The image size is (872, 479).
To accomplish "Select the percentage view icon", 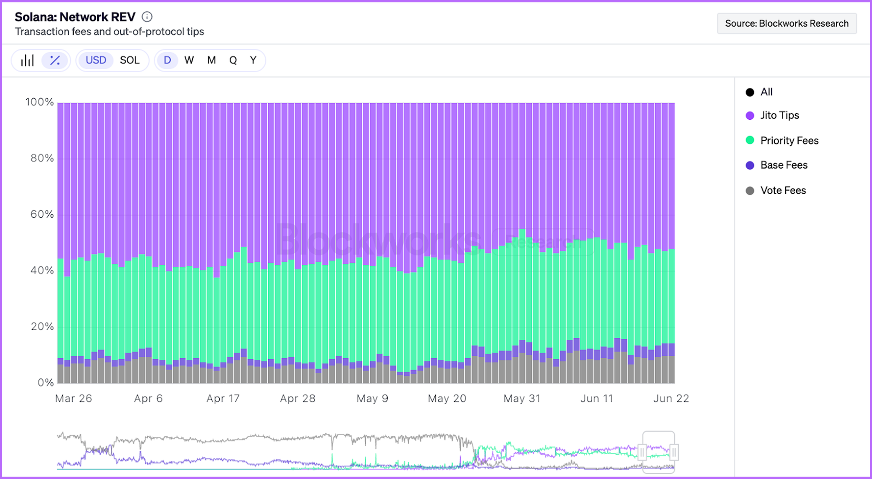I will click(x=55, y=60).
